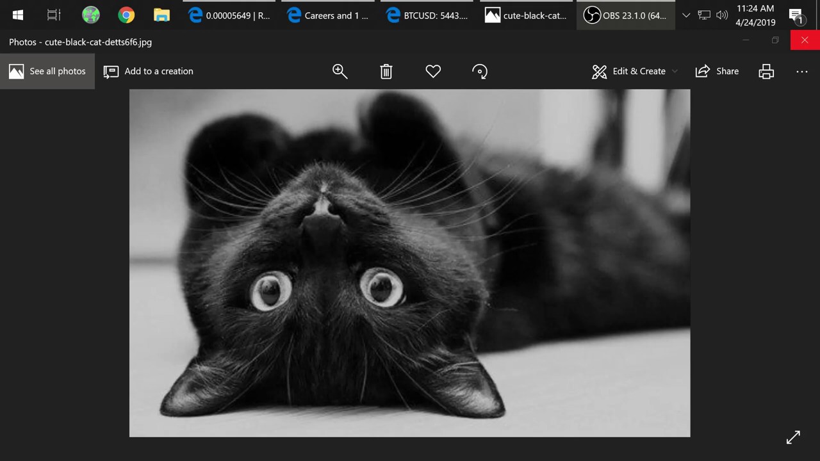Close the Photos window
The image size is (820, 461).
coord(805,40)
